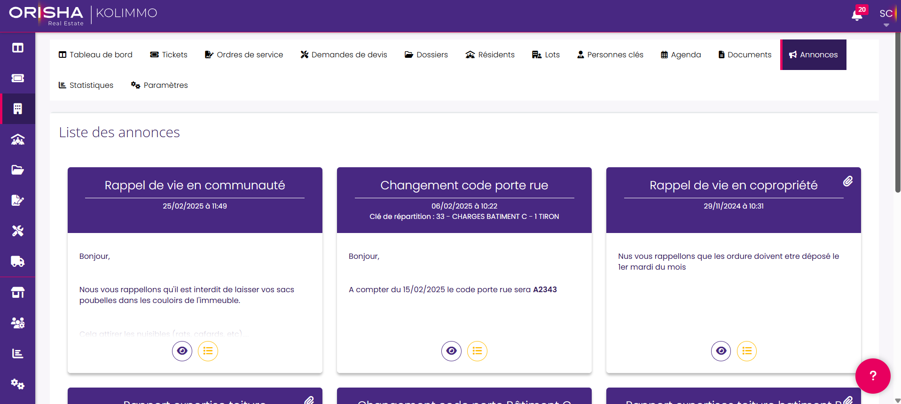This screenshot has width=901, height=404.
Task: Switch to the Dossiers tab
Action: [x=426, y=55]
